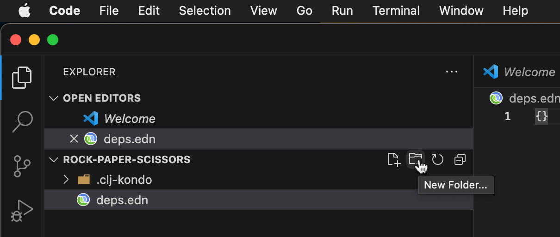This screenshot has height=237, width=560.
Task: Open the Explorer view in activity bar
Action: click(22, 77)
